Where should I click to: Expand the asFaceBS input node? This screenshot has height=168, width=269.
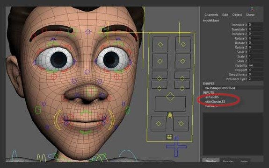click(212, 97)
